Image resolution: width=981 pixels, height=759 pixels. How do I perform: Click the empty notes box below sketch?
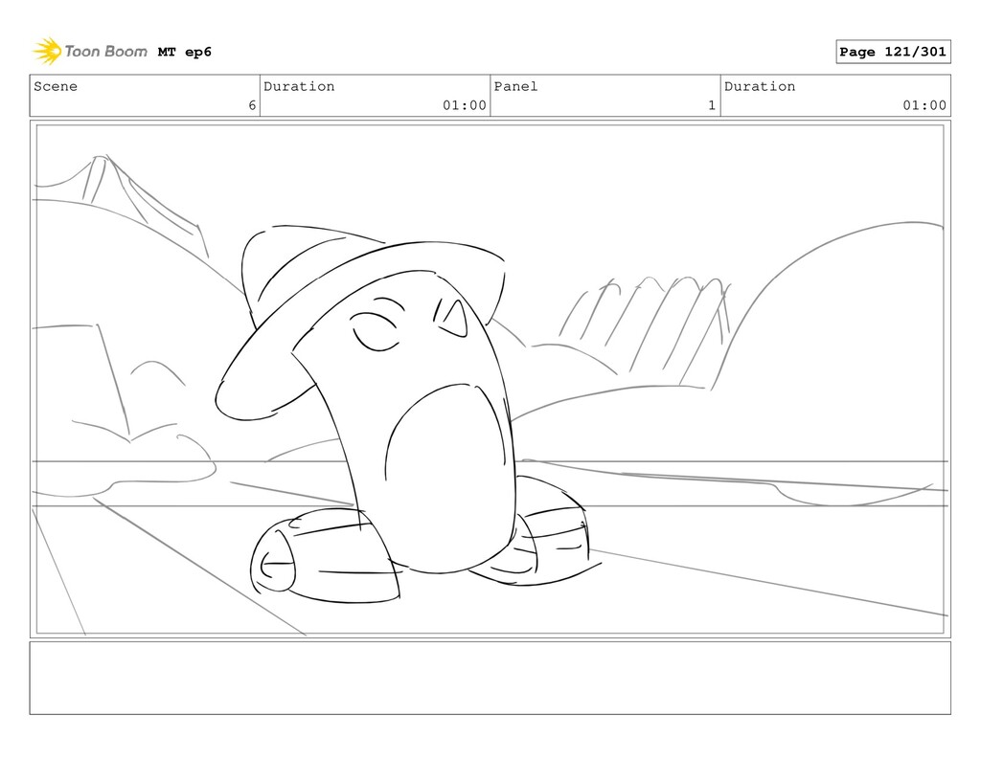click(x=490, y=678)
